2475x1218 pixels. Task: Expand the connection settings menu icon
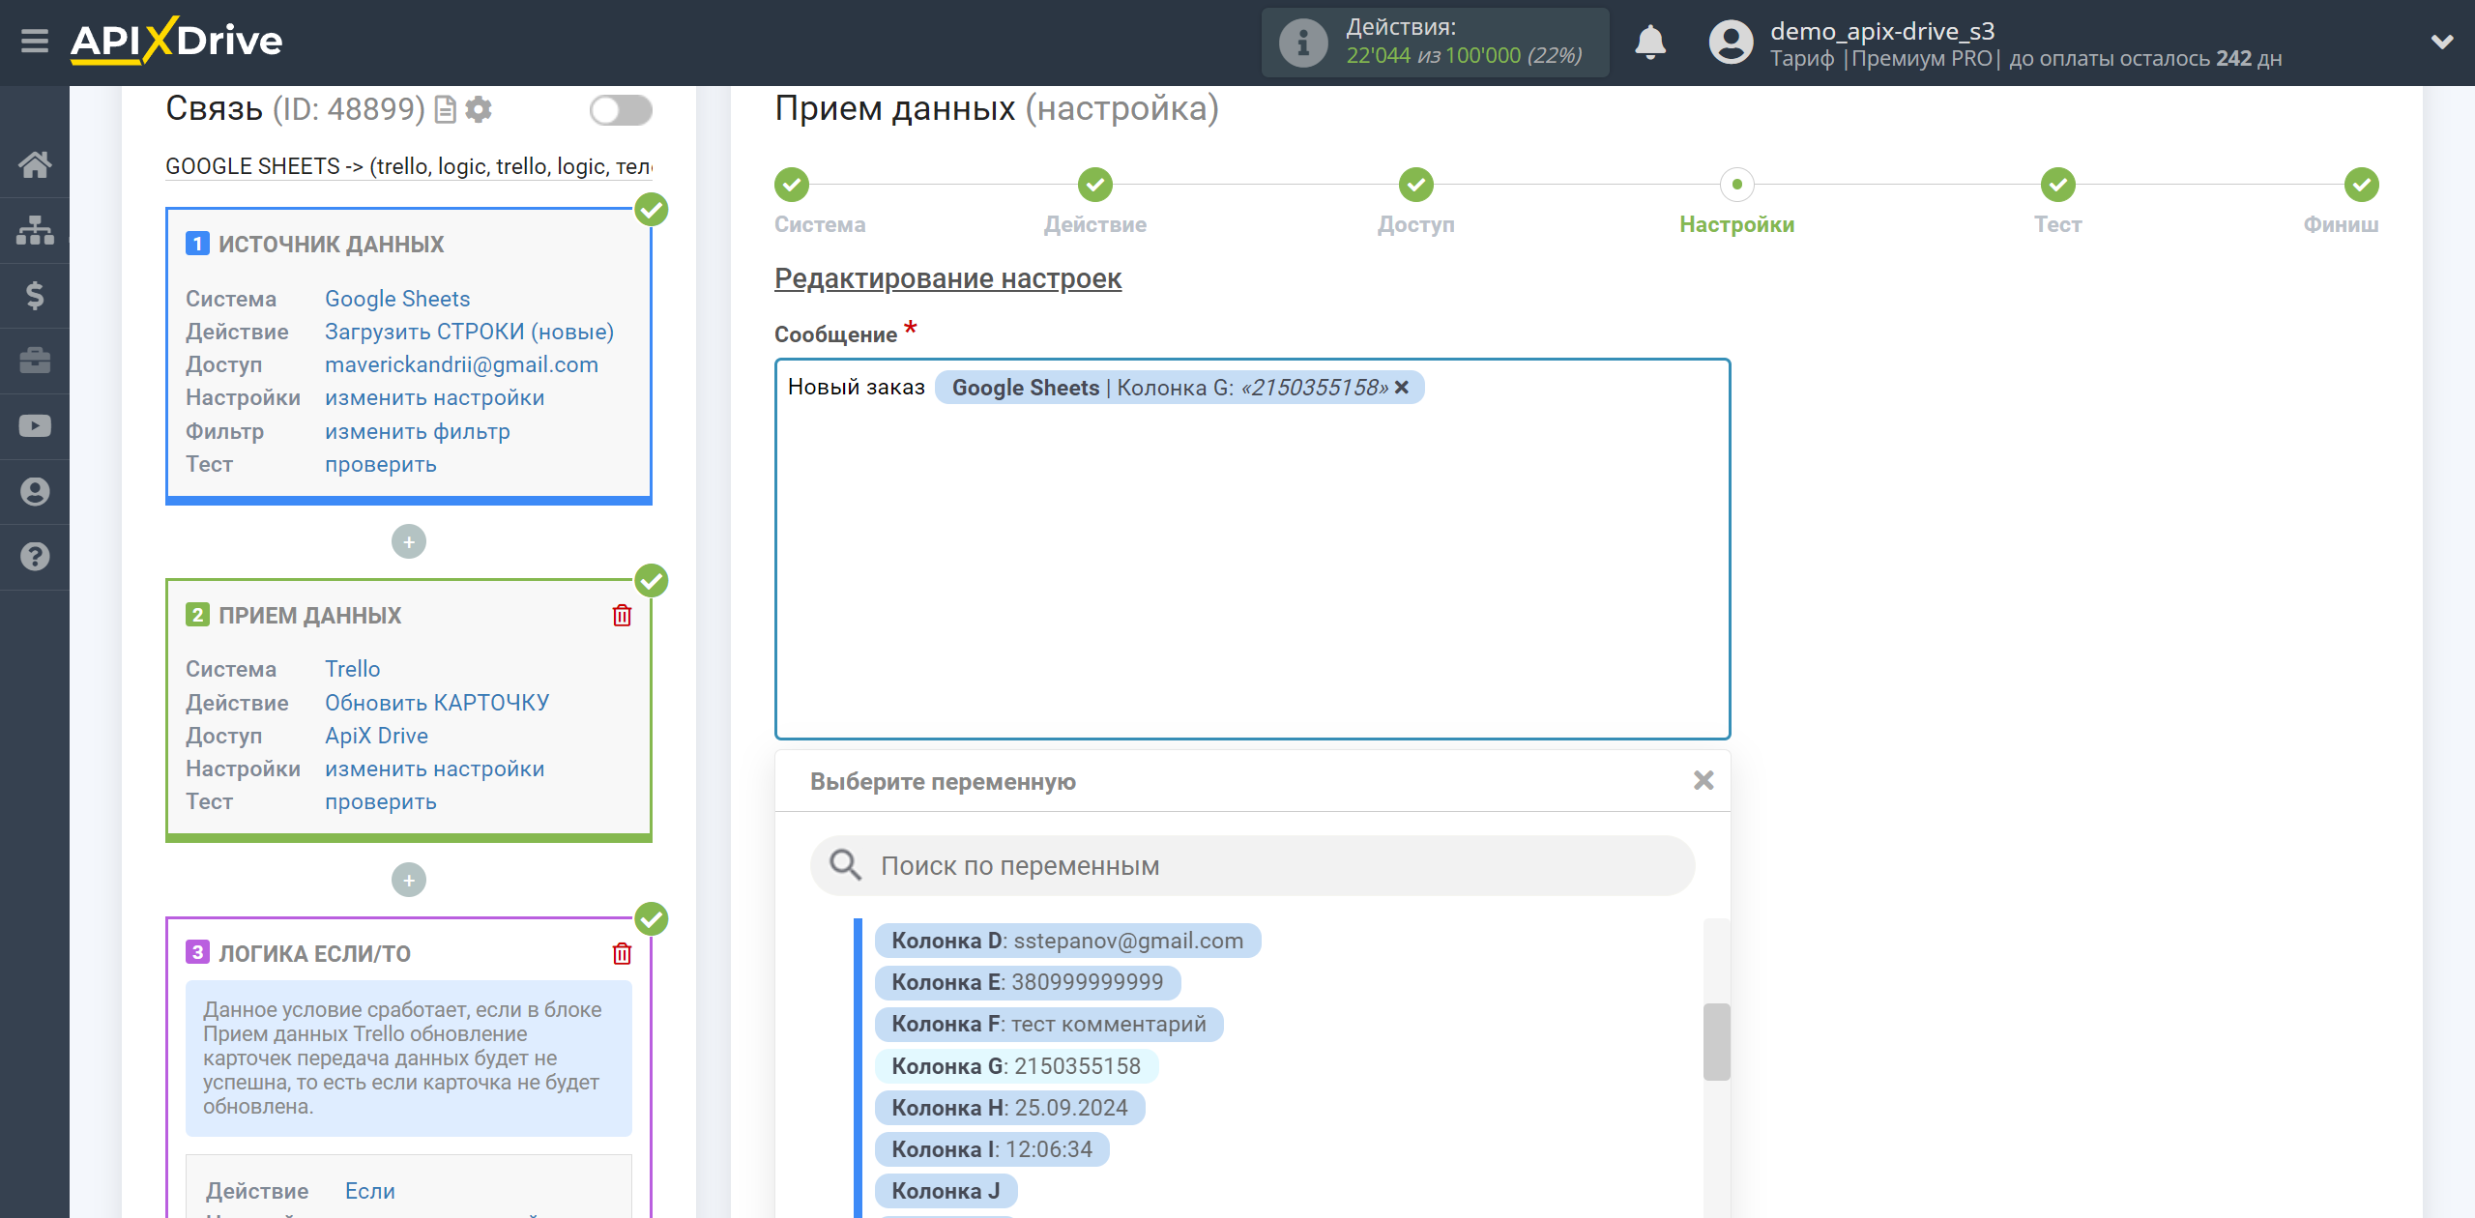pyautogui.click(x=481, y=110)
